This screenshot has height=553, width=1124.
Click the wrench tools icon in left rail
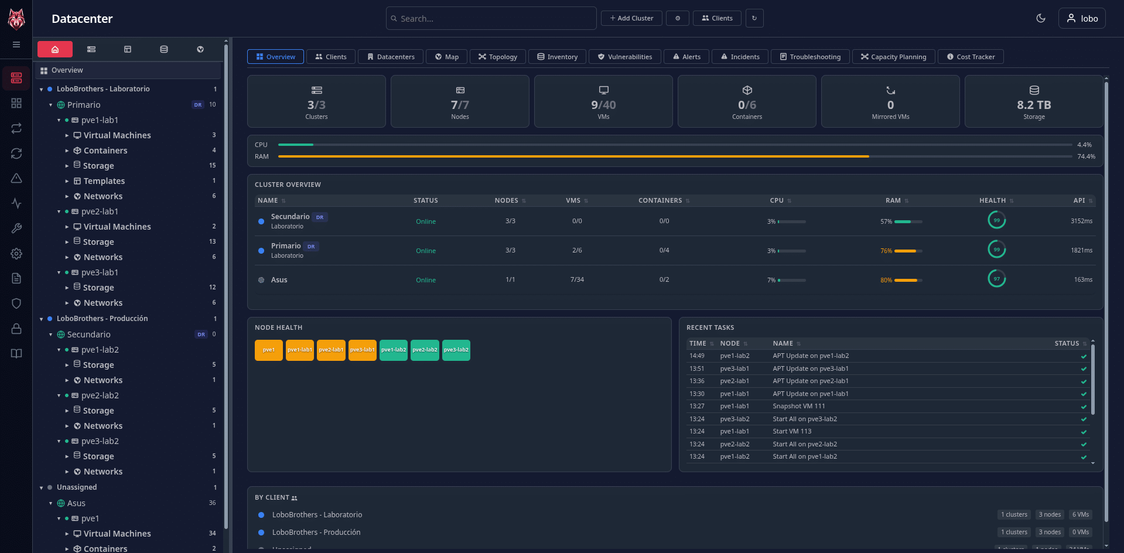(16, 228)
